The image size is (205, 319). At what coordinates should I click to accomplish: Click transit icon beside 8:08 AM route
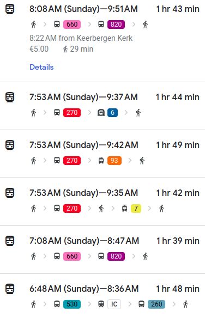(10, 9)
